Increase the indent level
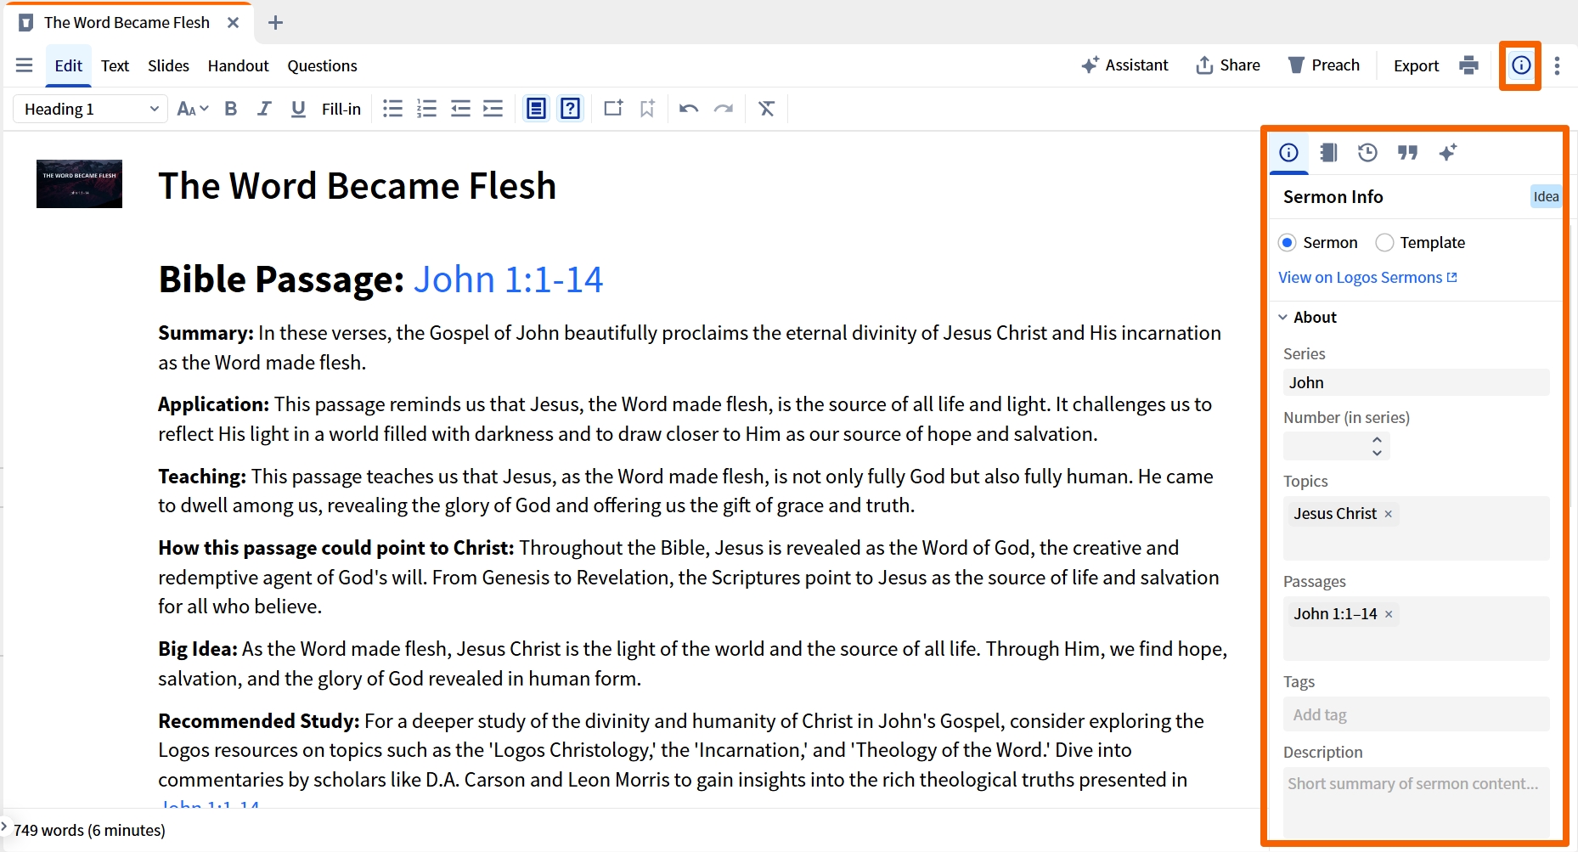Image resolution: width=1578 pixels, height=852 pixels. [493, 109]
